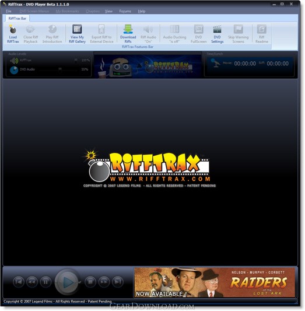This screenshot has width=305, height=311.
Task: Open the File menu
Action: pos(9,11)
